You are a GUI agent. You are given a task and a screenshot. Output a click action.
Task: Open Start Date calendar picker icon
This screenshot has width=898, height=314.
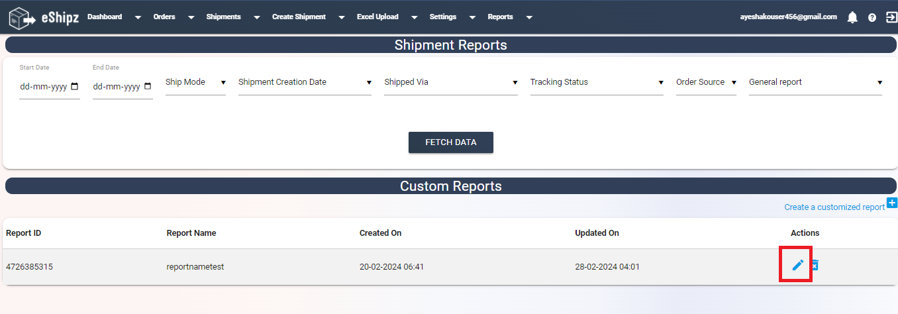point(74,86)
